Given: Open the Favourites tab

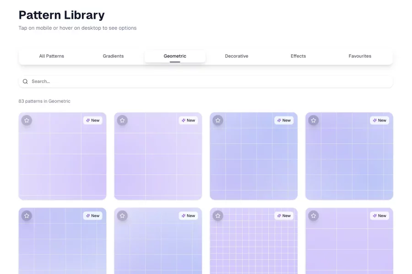Looking at the screenshot, I should pyautogui.click(x=360, y=56).
